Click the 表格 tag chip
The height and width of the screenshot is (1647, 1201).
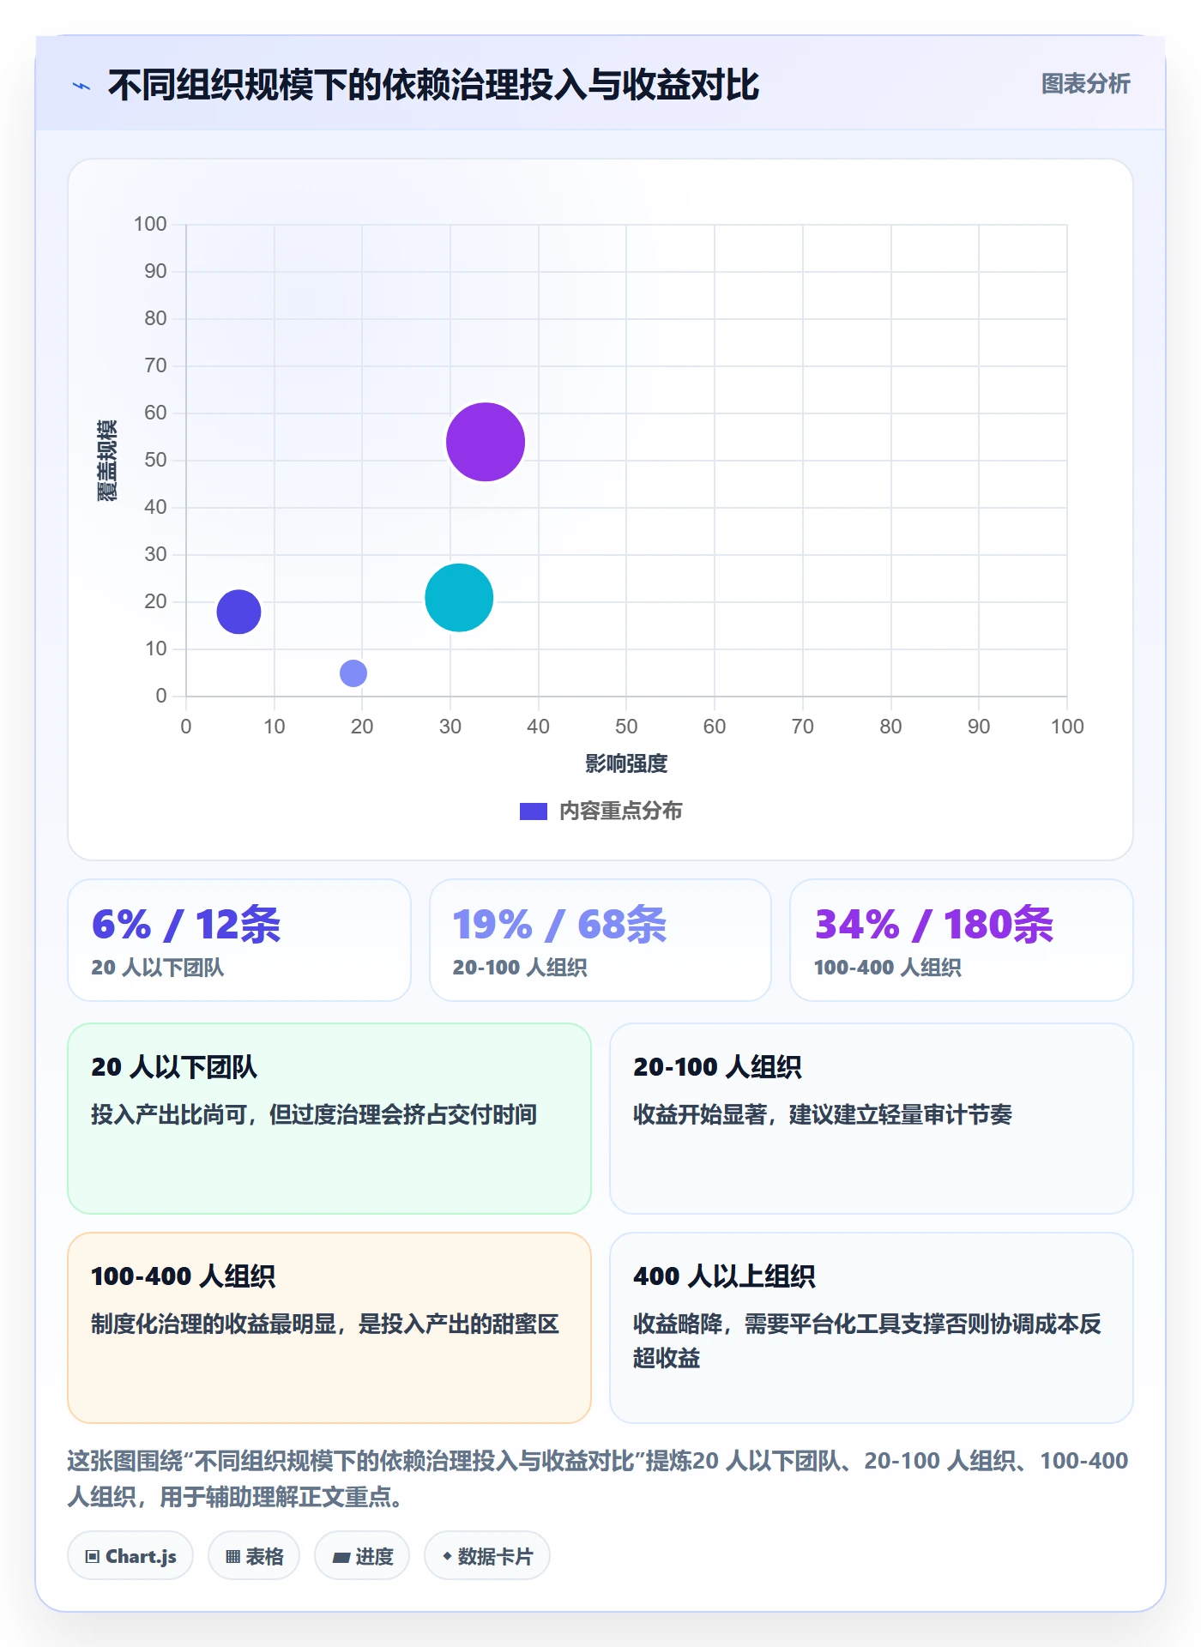tap(254, 1556)
